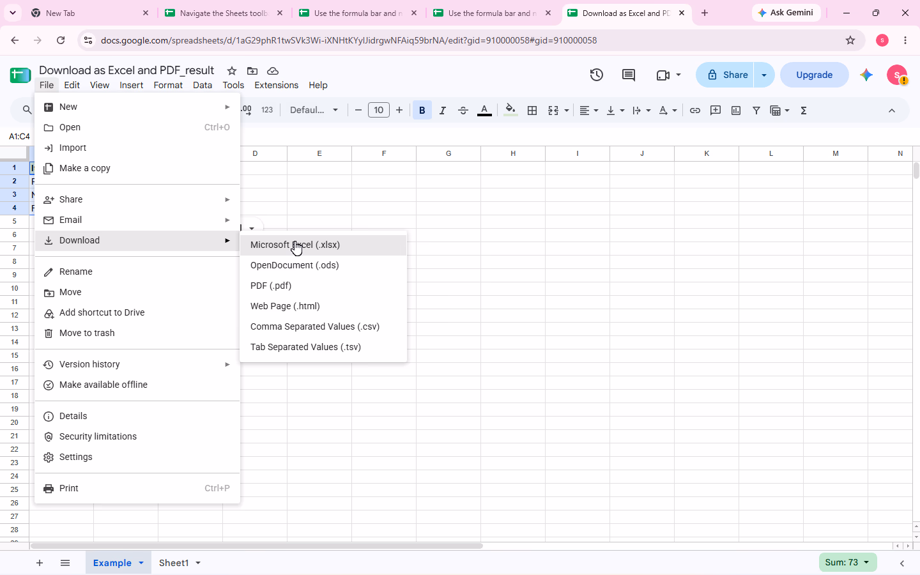
Task: Open the text color picker
Action: (x=484, y=111)
